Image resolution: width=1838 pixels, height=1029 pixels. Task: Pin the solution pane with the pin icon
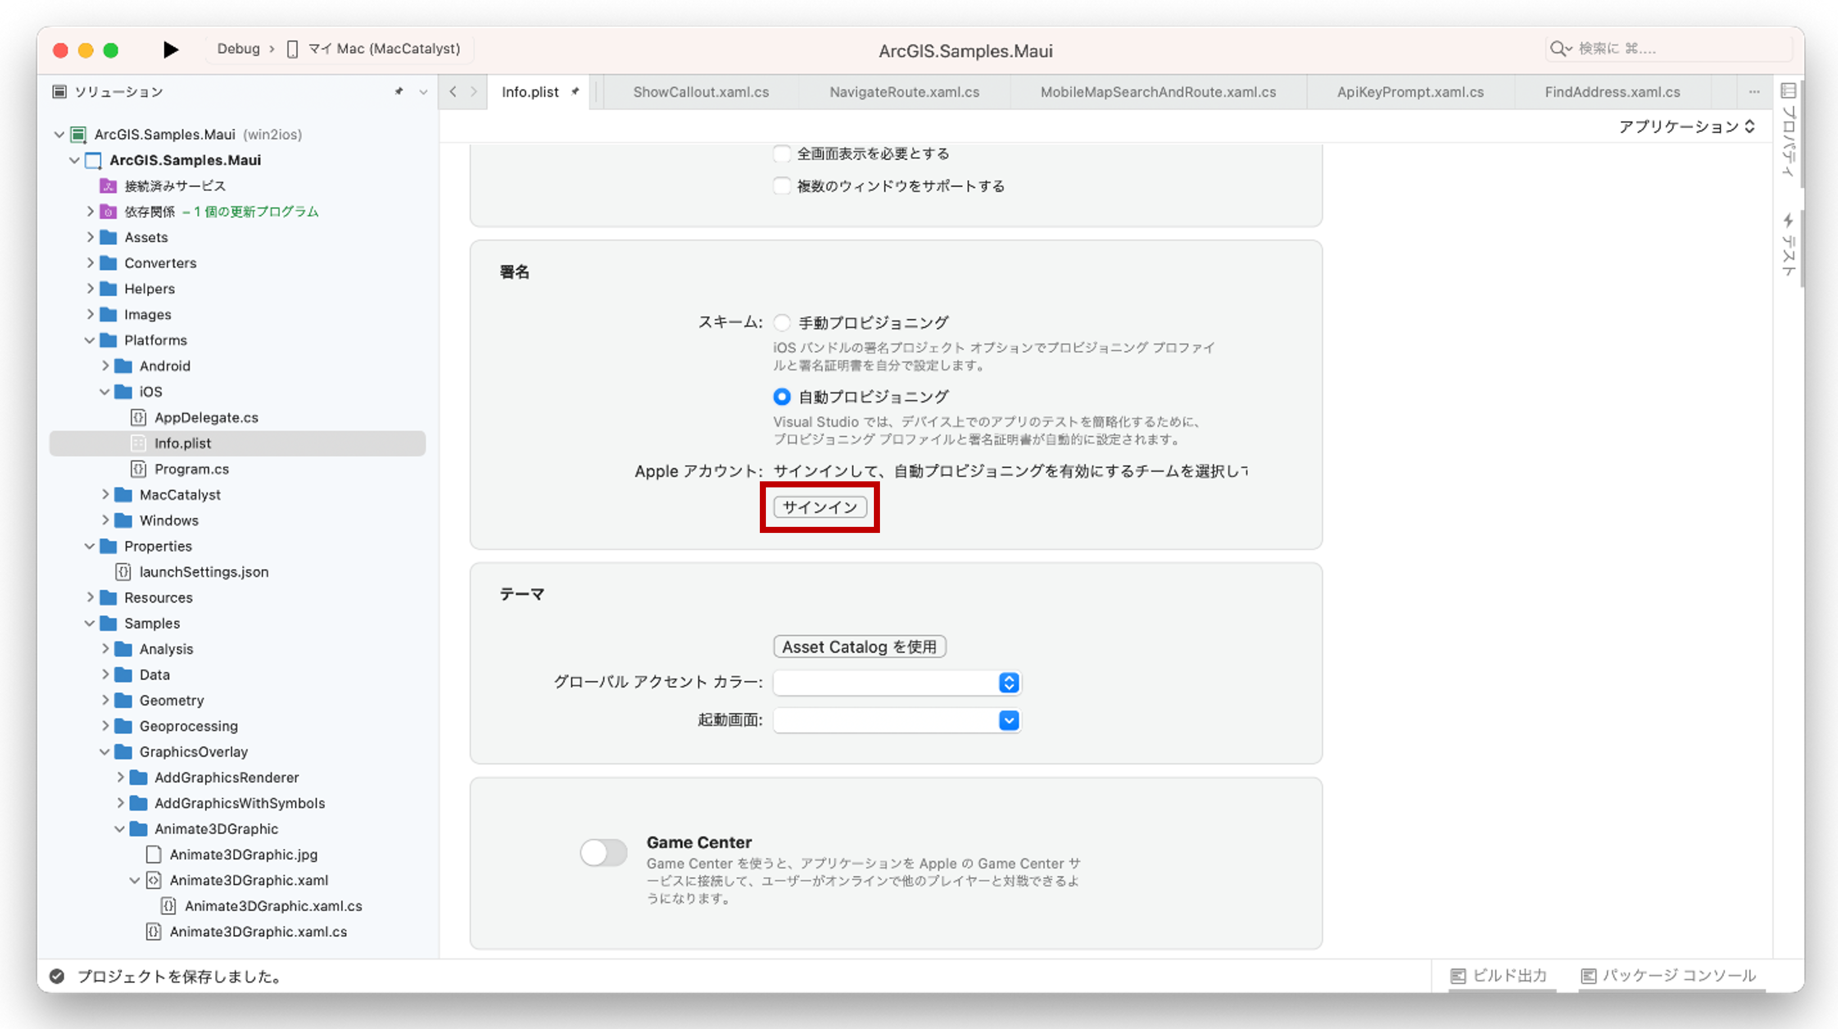[x=399, y=91]
